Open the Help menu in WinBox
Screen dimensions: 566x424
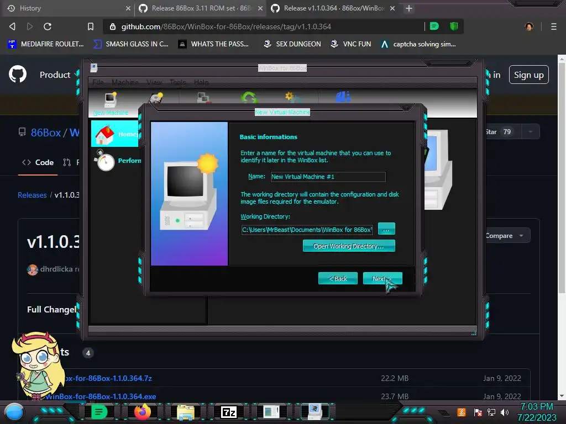[x=201, y=82]
